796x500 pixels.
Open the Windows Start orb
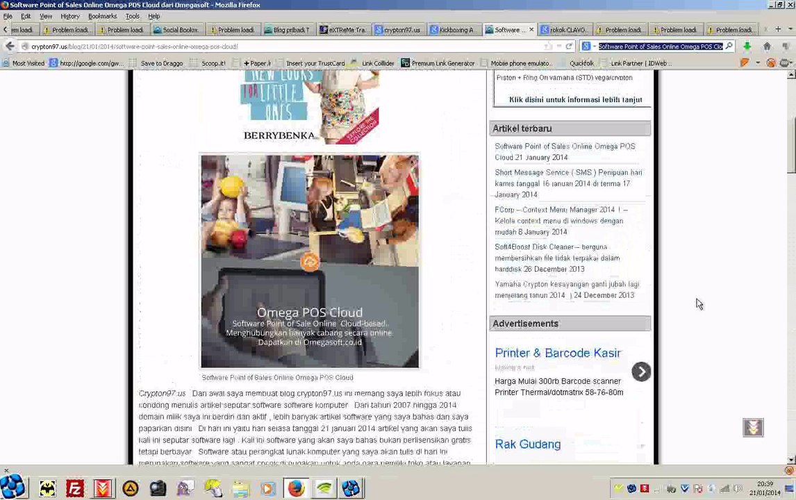click(x=13, y=487)
